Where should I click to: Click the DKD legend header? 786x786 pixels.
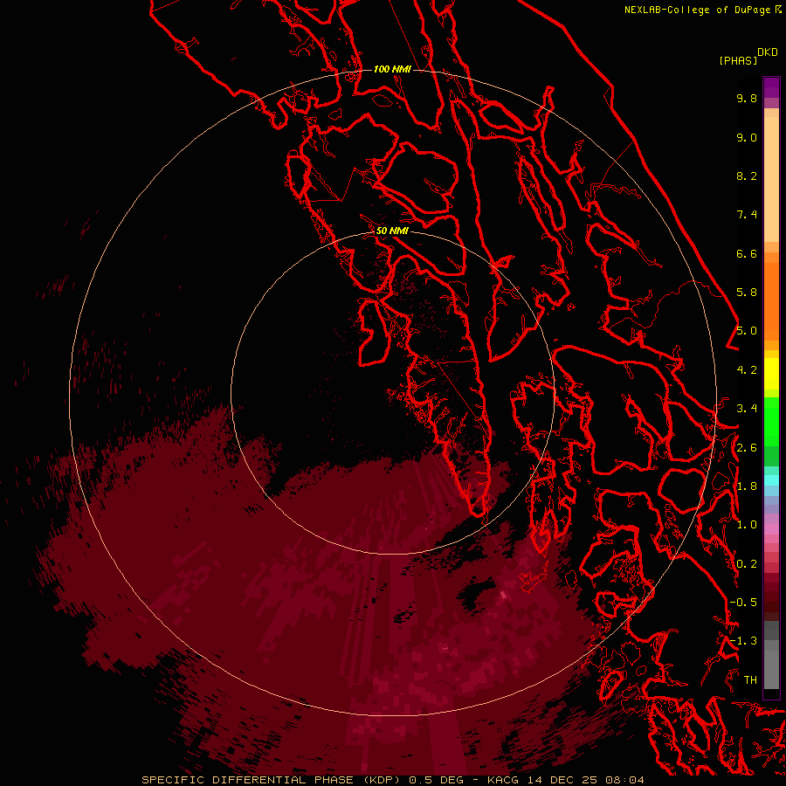click(768, 52)
